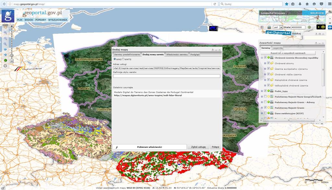
Task: Click help icon in Zawartość mapy panel
Action: click(x=316, y=43)
